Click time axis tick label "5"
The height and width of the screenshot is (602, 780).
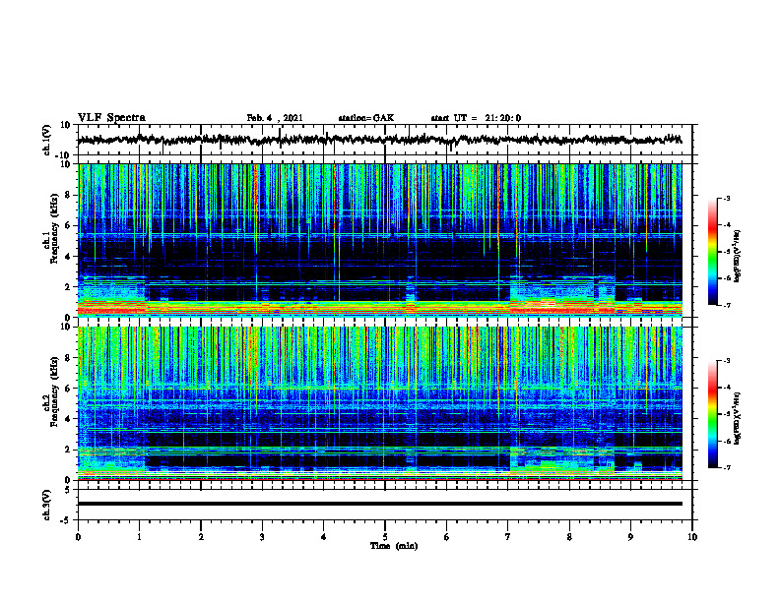[x=385, y=537]
